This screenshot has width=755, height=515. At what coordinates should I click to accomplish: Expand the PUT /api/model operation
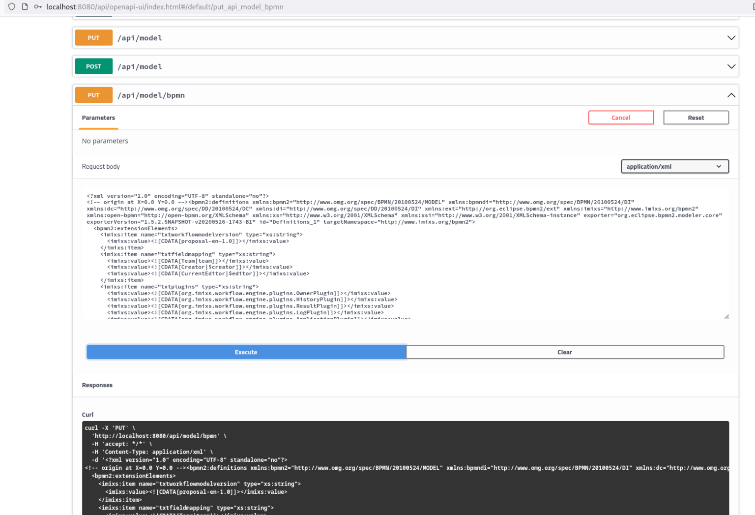tap(731, 37)
